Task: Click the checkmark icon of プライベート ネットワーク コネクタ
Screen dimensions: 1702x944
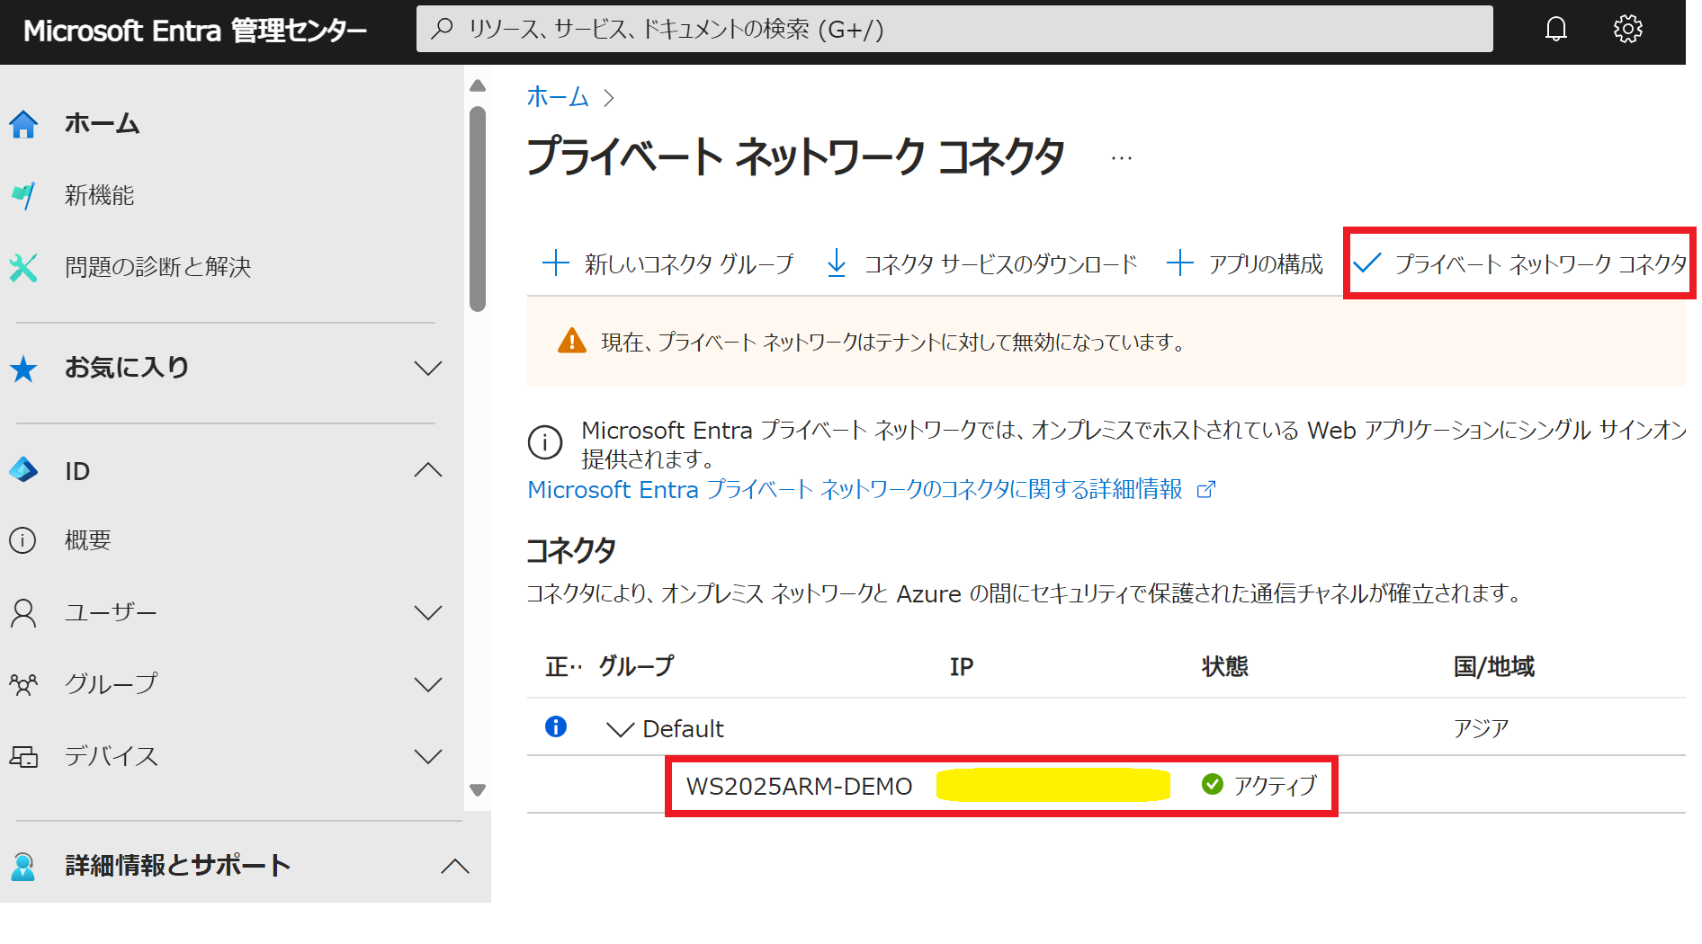Action: [x=1367, y=263]
